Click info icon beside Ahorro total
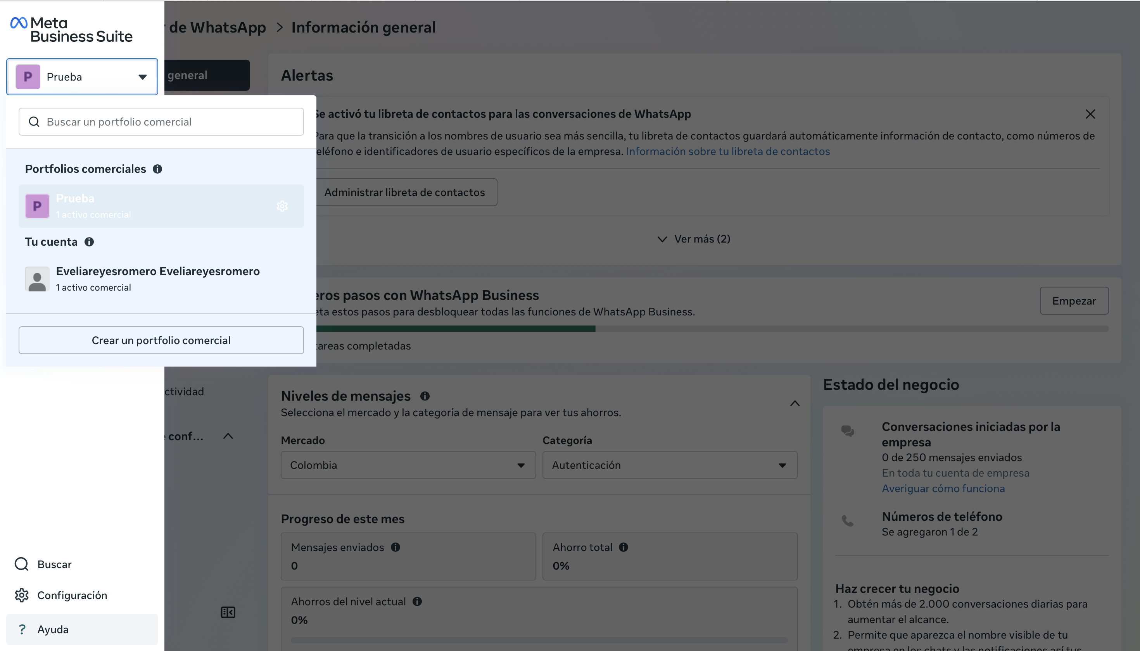This screenshot has width=1140, height=651. [624, 547]
